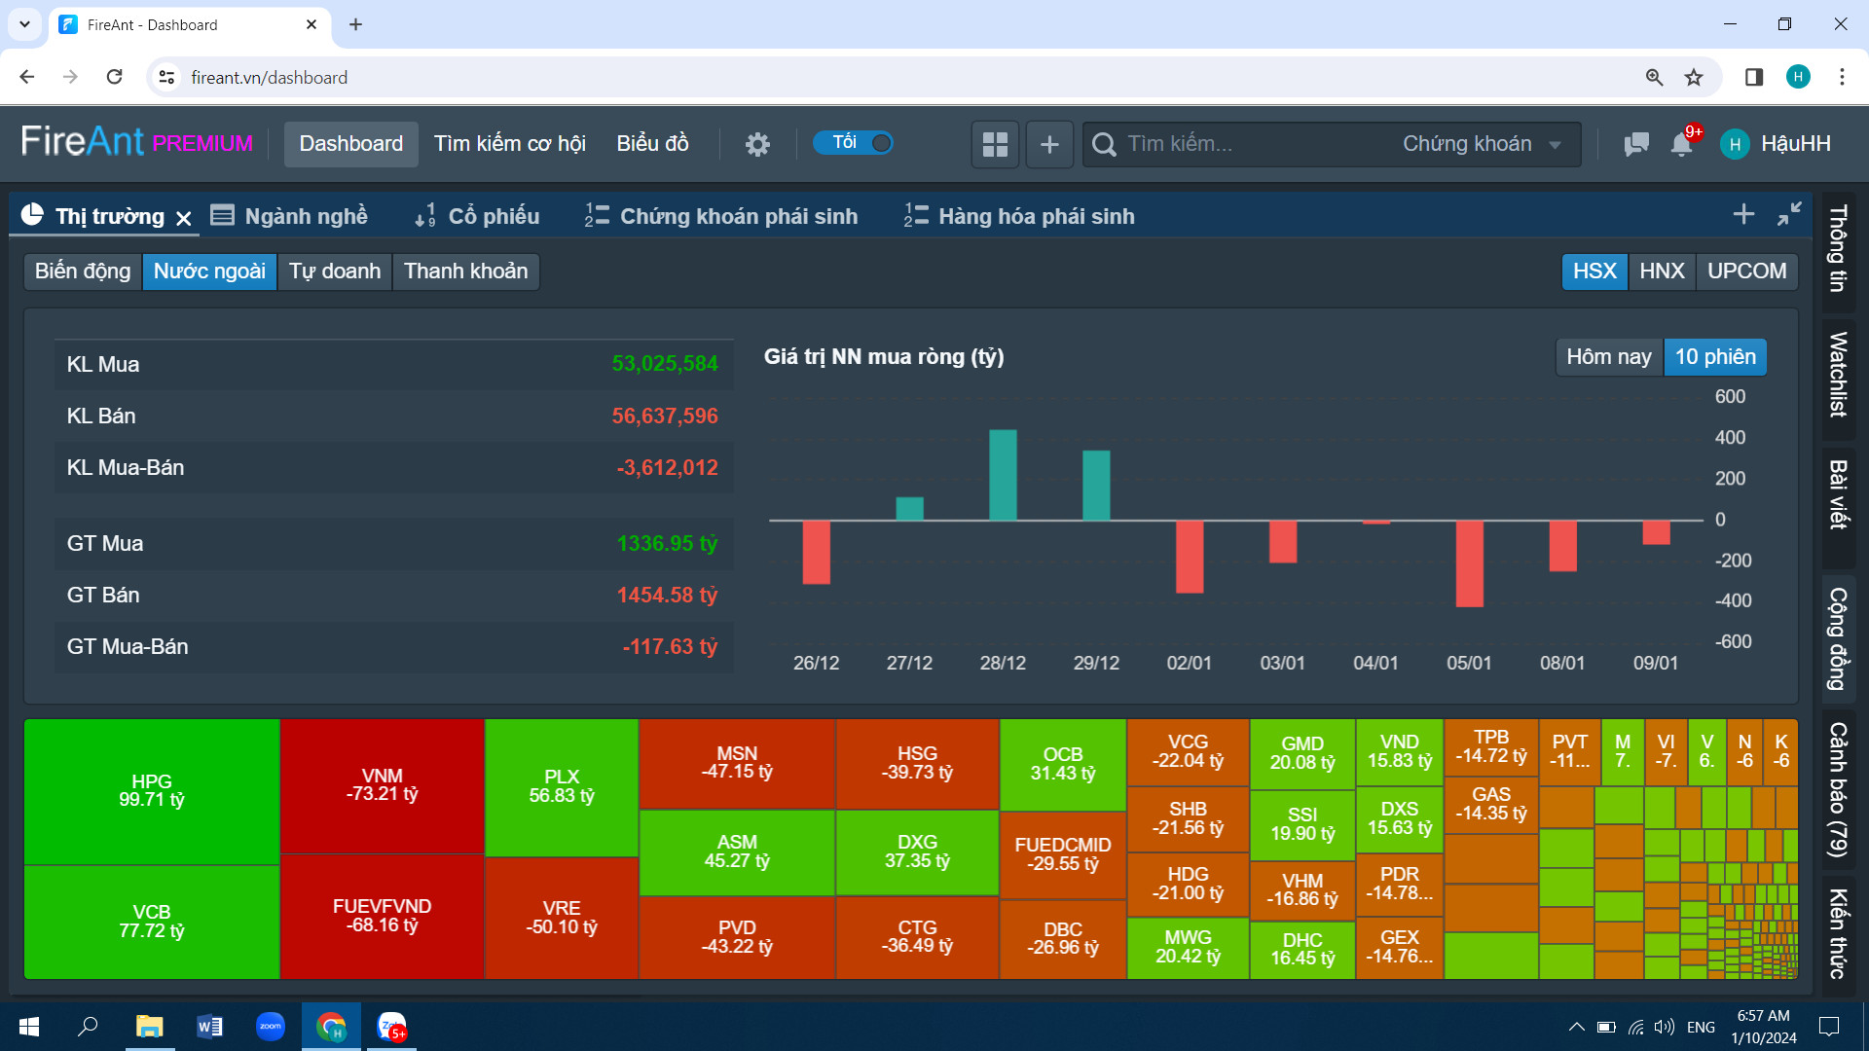Viewport: 1869px width, 1051px height.
Task: Open the notifications bell
Action: 1681,144
